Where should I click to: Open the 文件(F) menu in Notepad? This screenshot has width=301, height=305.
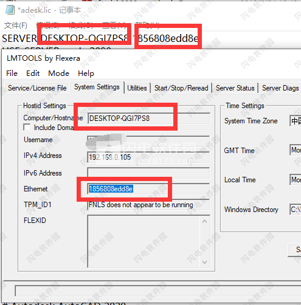(16, 26)
